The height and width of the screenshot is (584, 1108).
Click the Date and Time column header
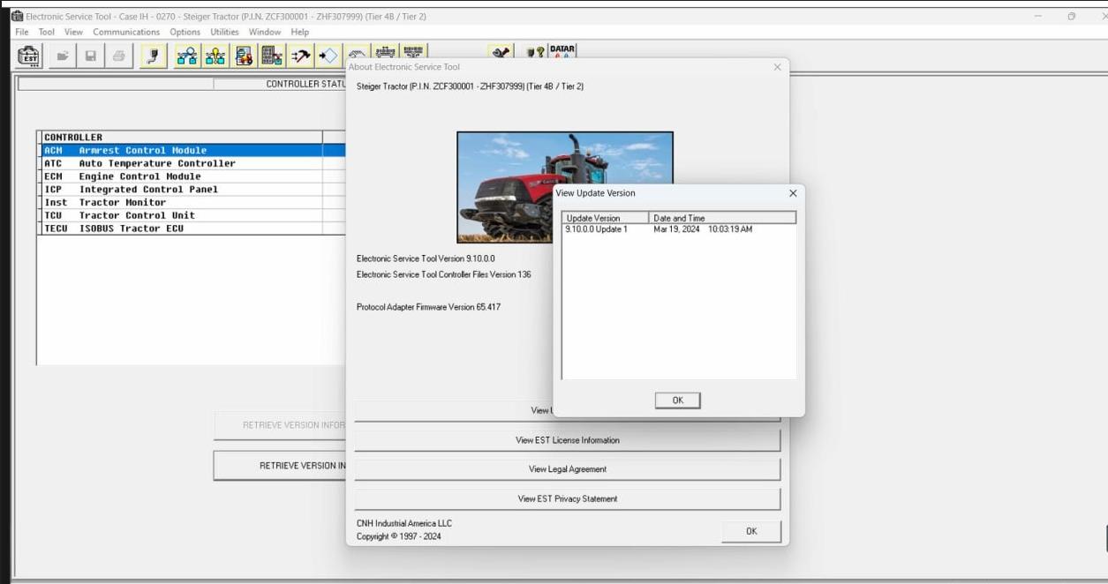pos(723,218)
